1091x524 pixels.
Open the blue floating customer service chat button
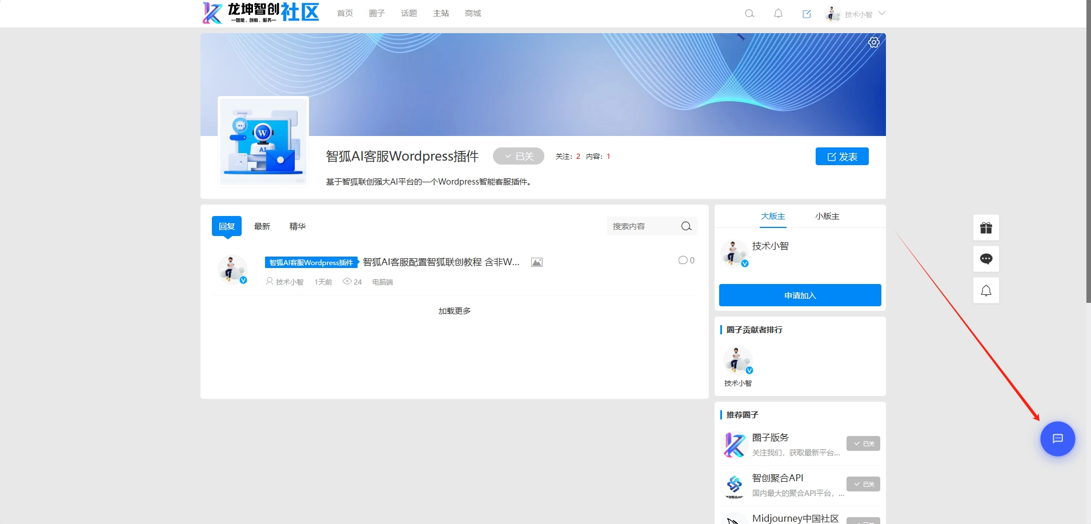(1057, 438)
